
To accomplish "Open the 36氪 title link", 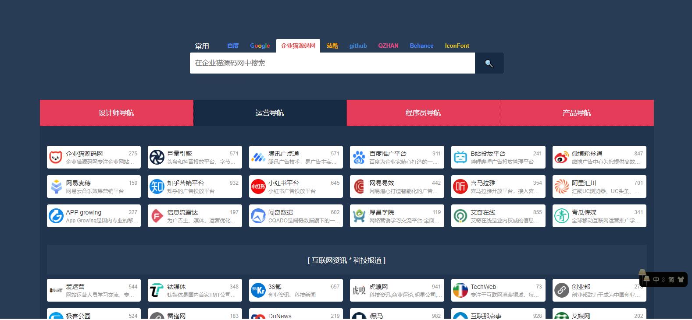I will (275, 287).
